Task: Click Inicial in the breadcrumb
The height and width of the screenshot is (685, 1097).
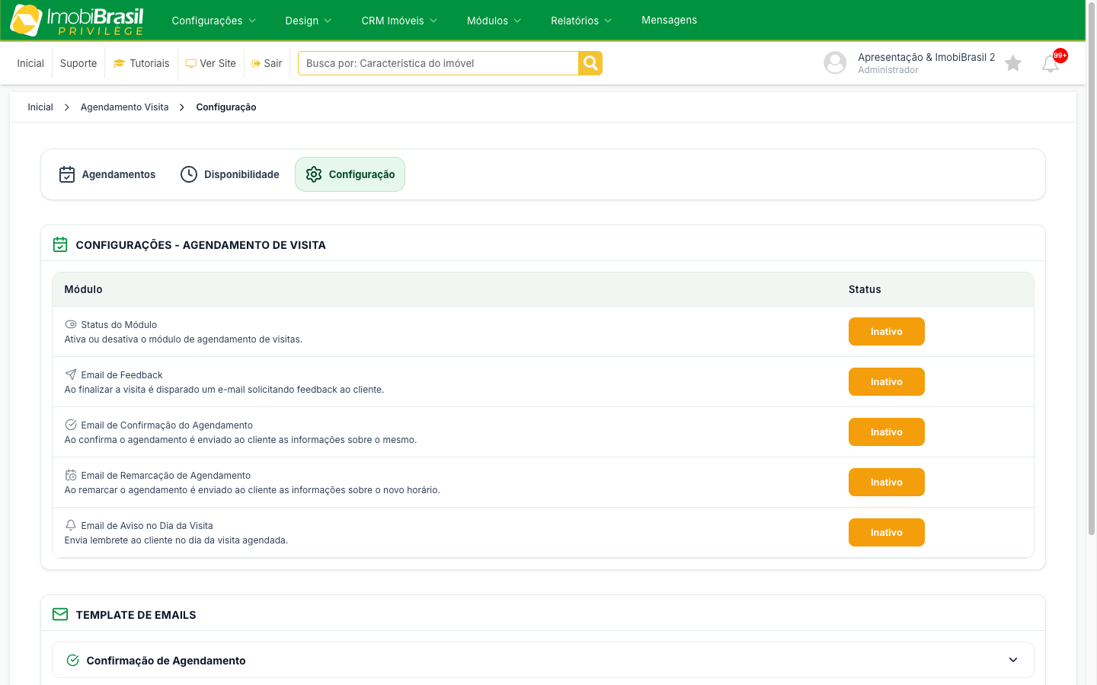Action: (x=40, y=107)
